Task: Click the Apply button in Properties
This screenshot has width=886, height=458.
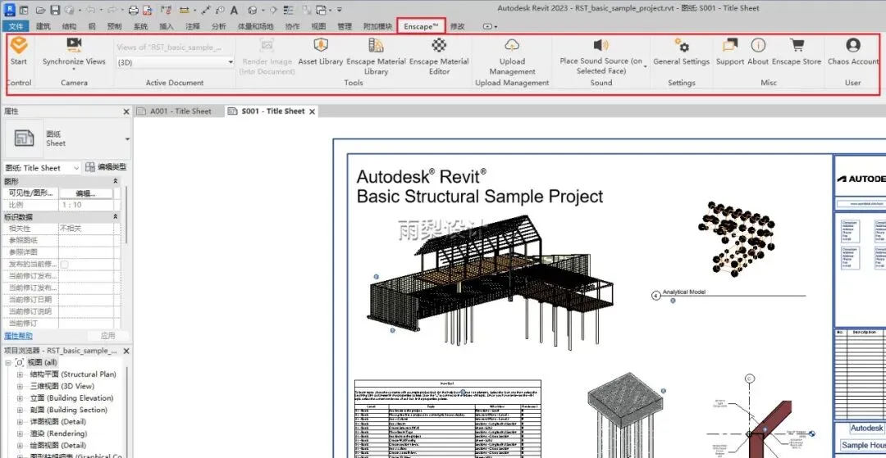Action: (108, 336)
